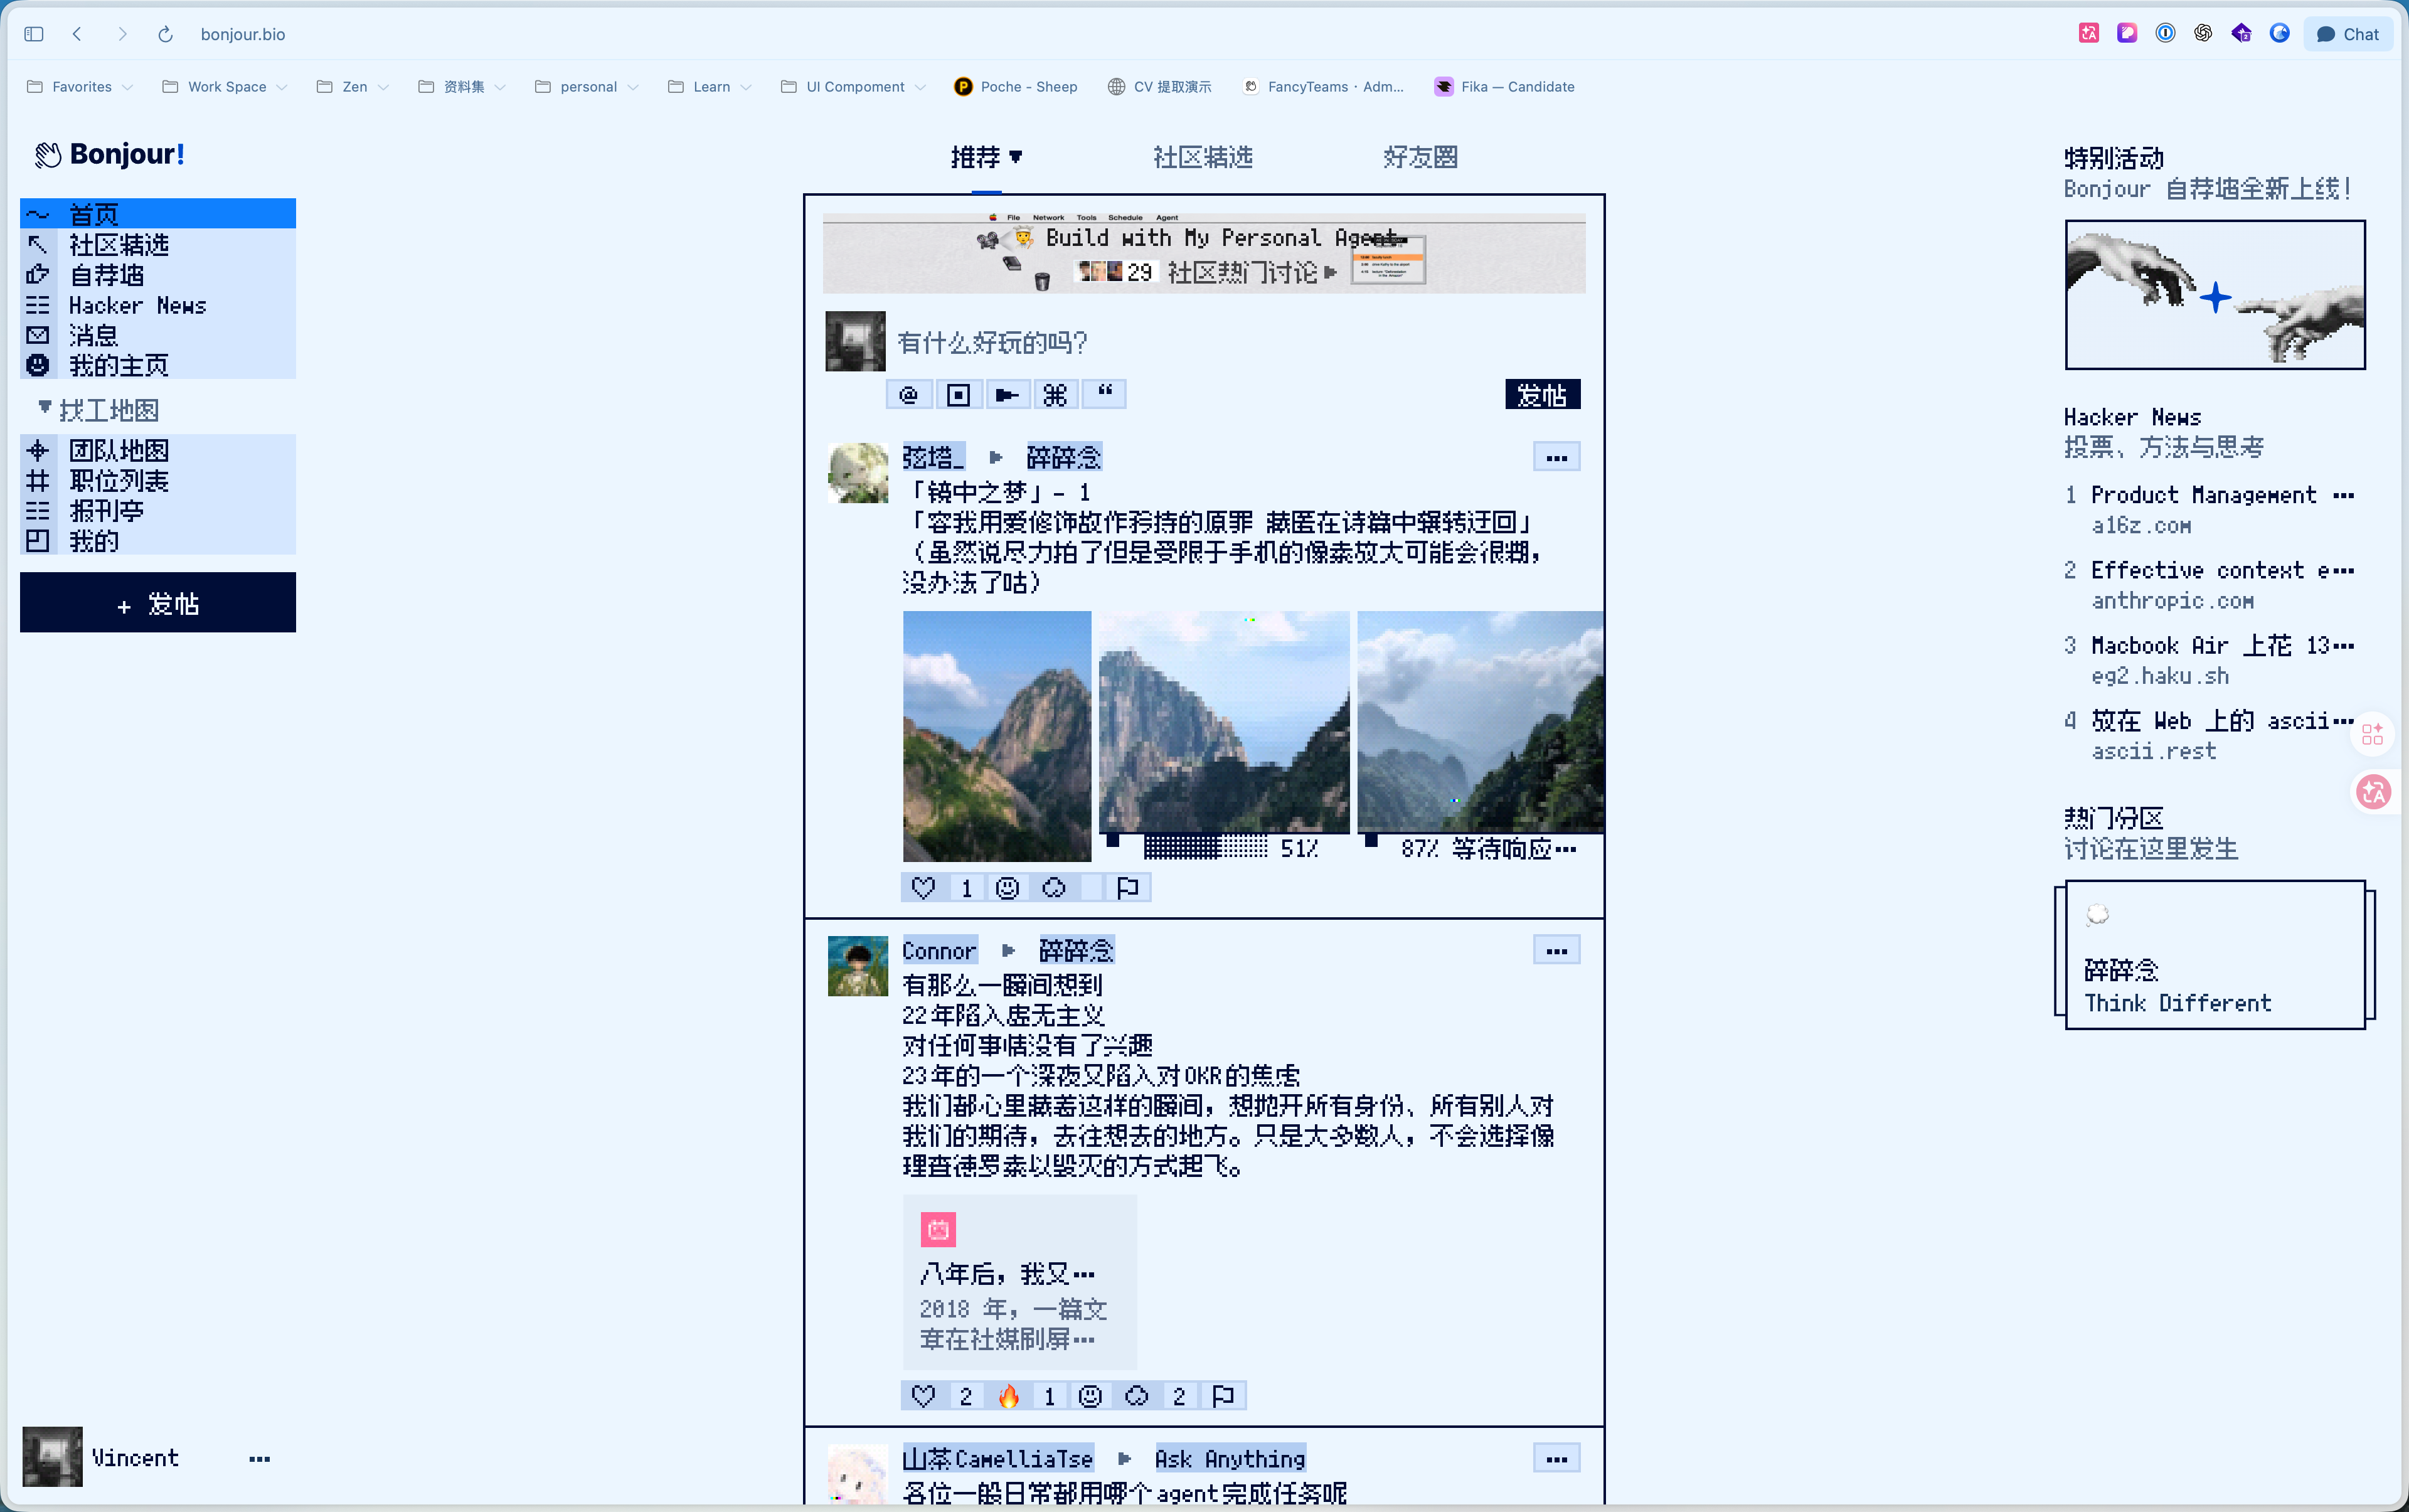The image size is (2409, 1512).
Task: Add emoji reaction on 「镜中之梦」 post
Action: (x=1007, y=888)
